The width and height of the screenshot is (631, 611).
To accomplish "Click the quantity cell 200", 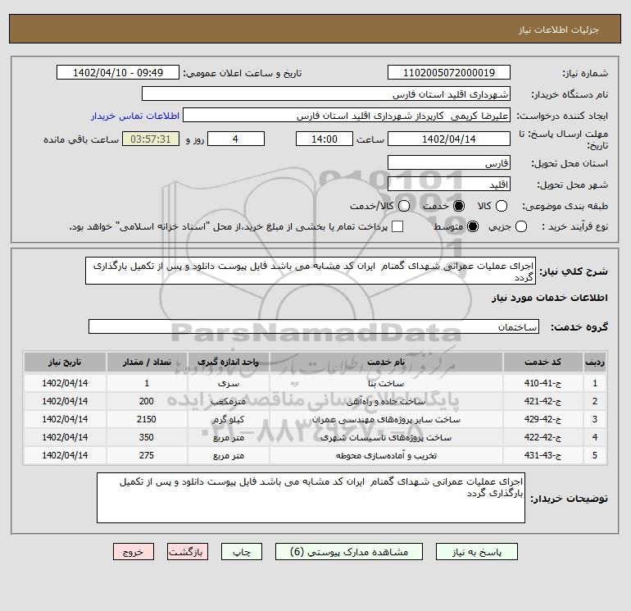I will point(147,401).
